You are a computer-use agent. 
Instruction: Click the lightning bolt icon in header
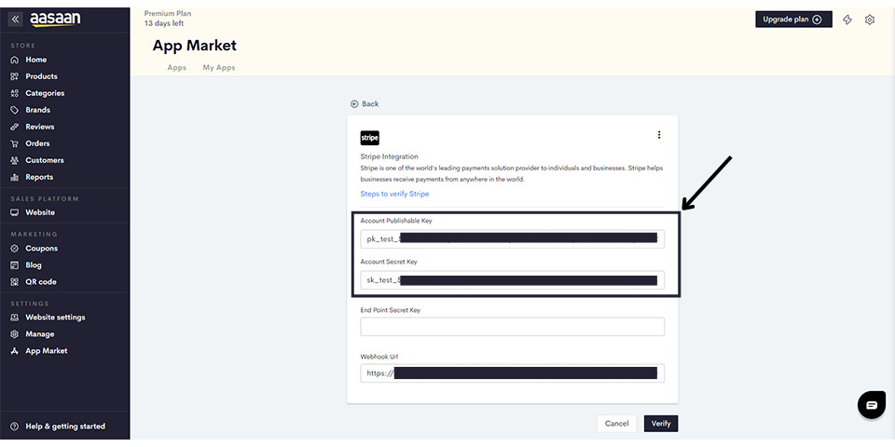(x=847, y=20)
